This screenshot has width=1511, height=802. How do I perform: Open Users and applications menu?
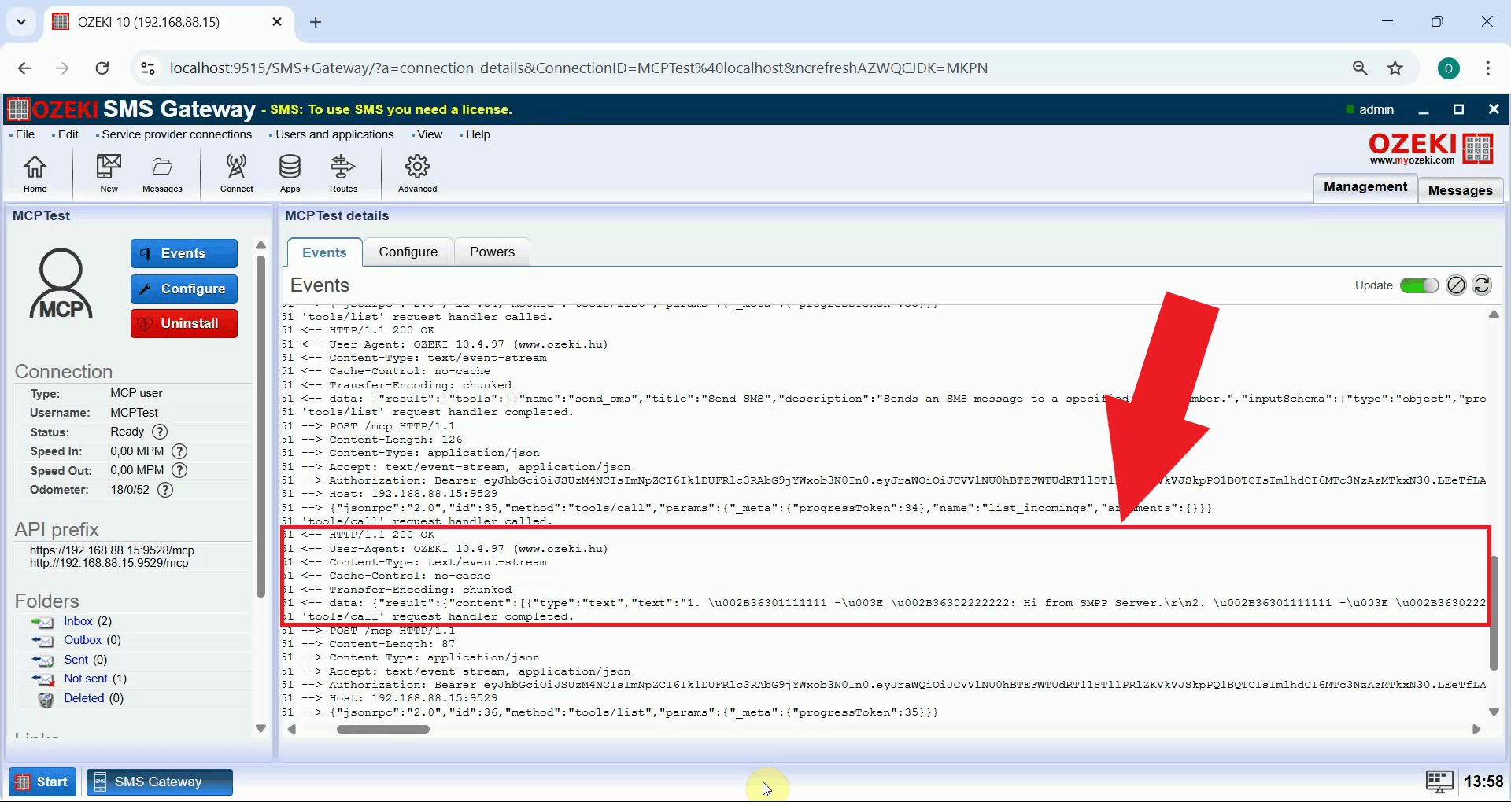(x=334, y=134)
